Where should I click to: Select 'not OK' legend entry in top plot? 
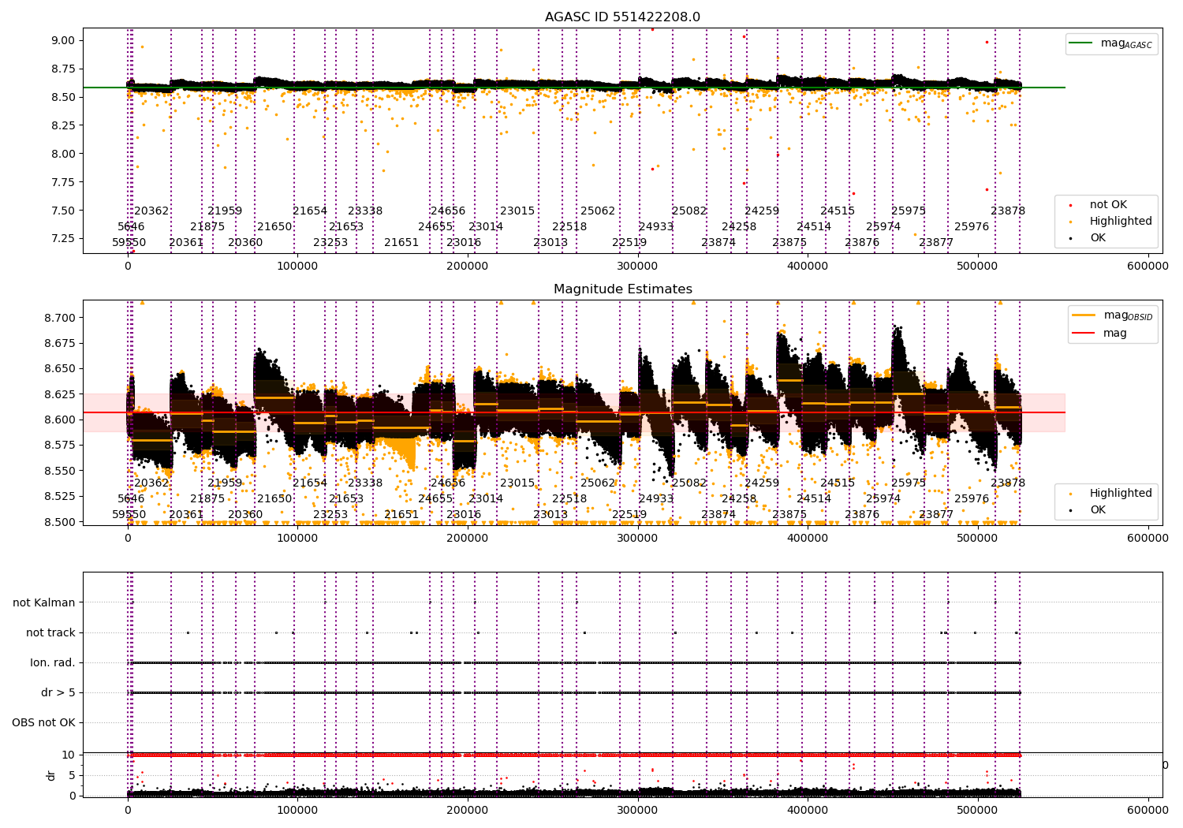1108,204
